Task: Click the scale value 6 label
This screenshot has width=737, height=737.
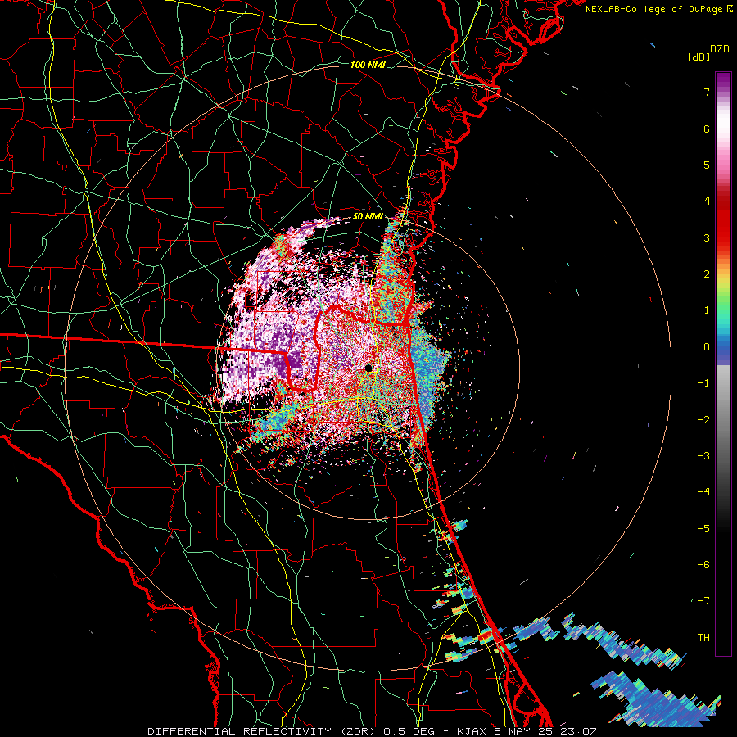Action: coord(707,129)
